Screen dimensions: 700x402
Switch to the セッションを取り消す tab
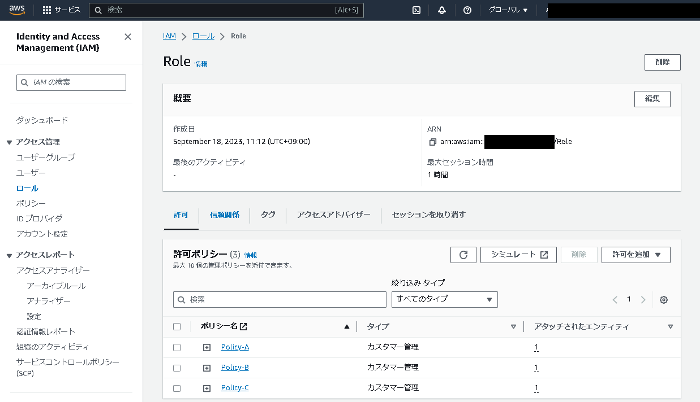(429, 215)
